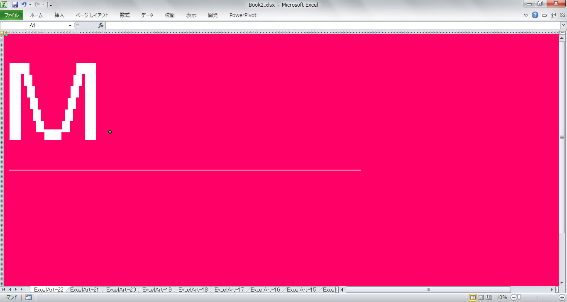Click the vertical scrollbar up arrow

click(x=562, y=39)
